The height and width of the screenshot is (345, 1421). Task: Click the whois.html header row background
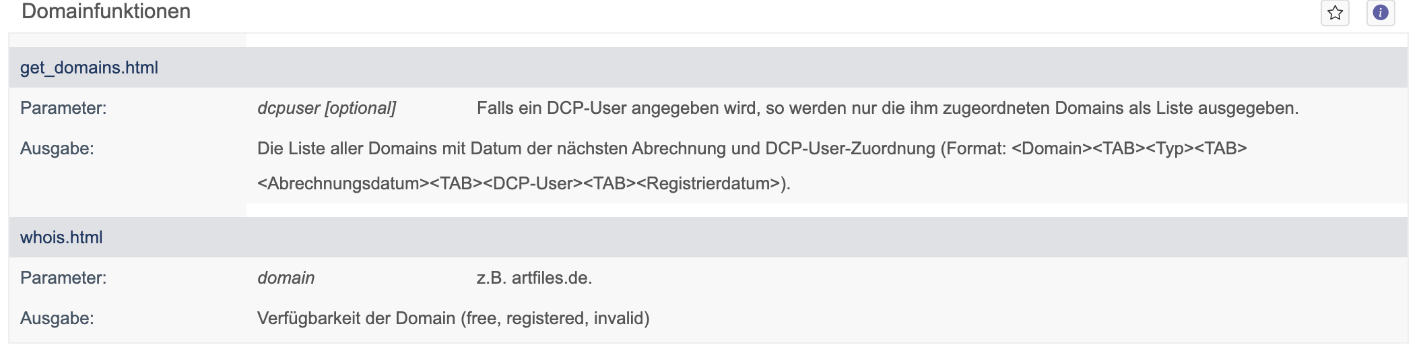708,237
